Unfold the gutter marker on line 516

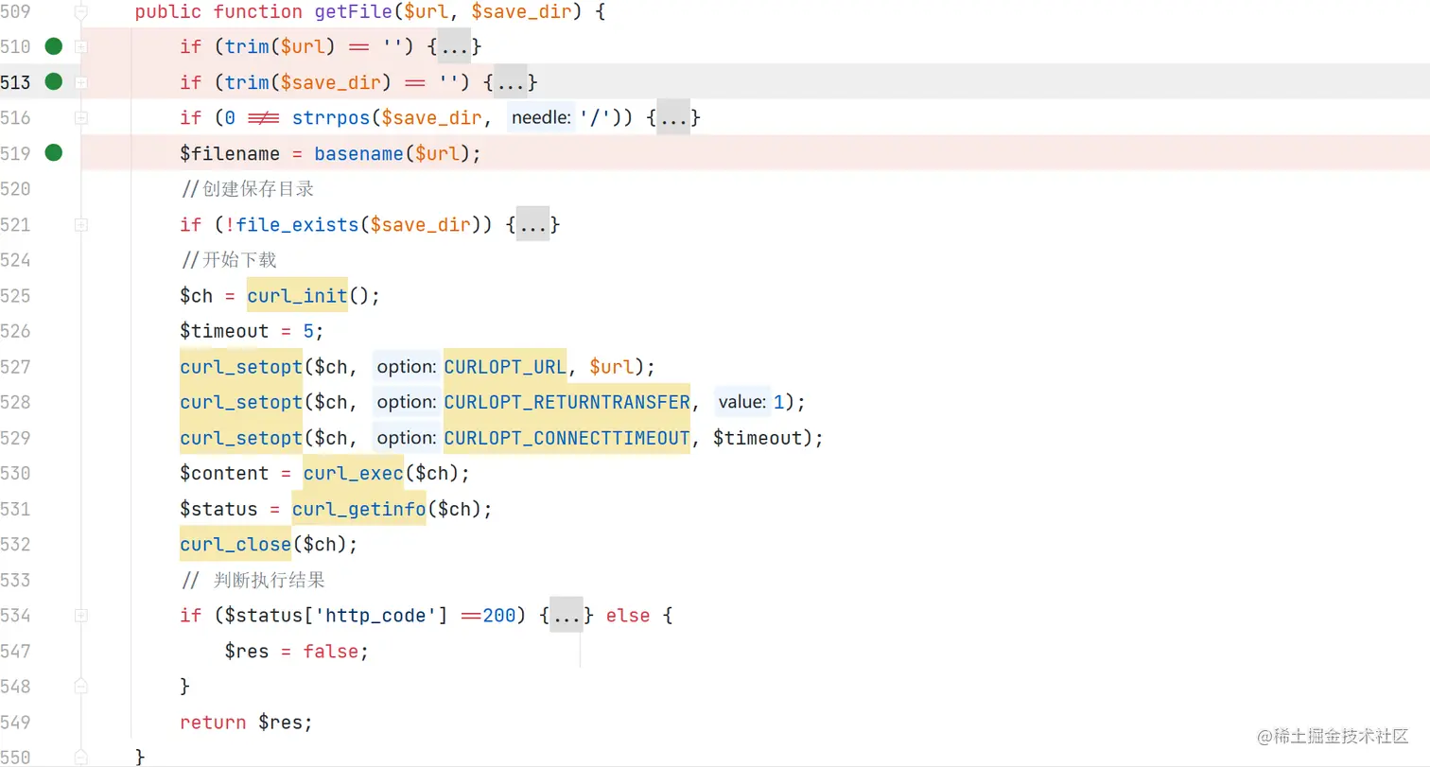click(81, 117)
